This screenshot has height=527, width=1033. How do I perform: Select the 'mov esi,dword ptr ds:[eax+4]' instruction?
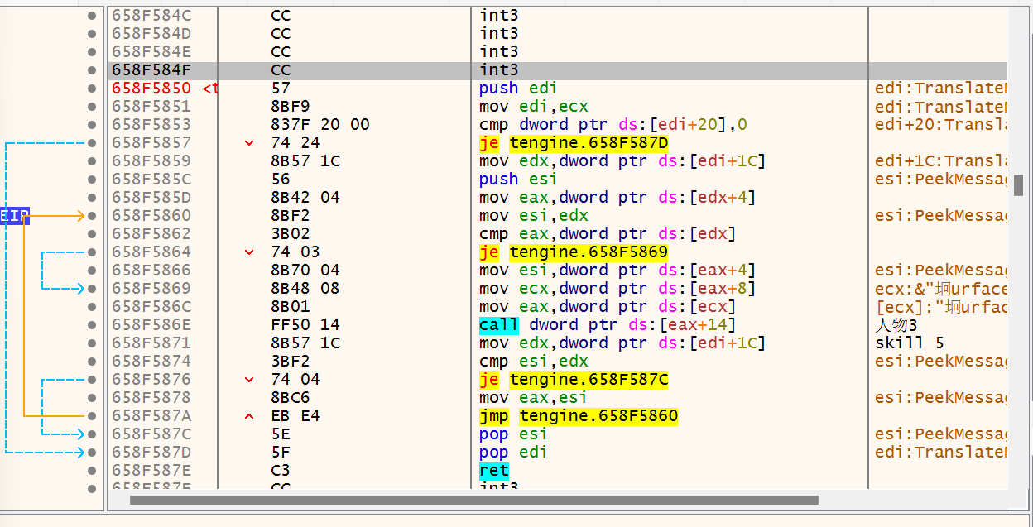click(x=617, y=271)
